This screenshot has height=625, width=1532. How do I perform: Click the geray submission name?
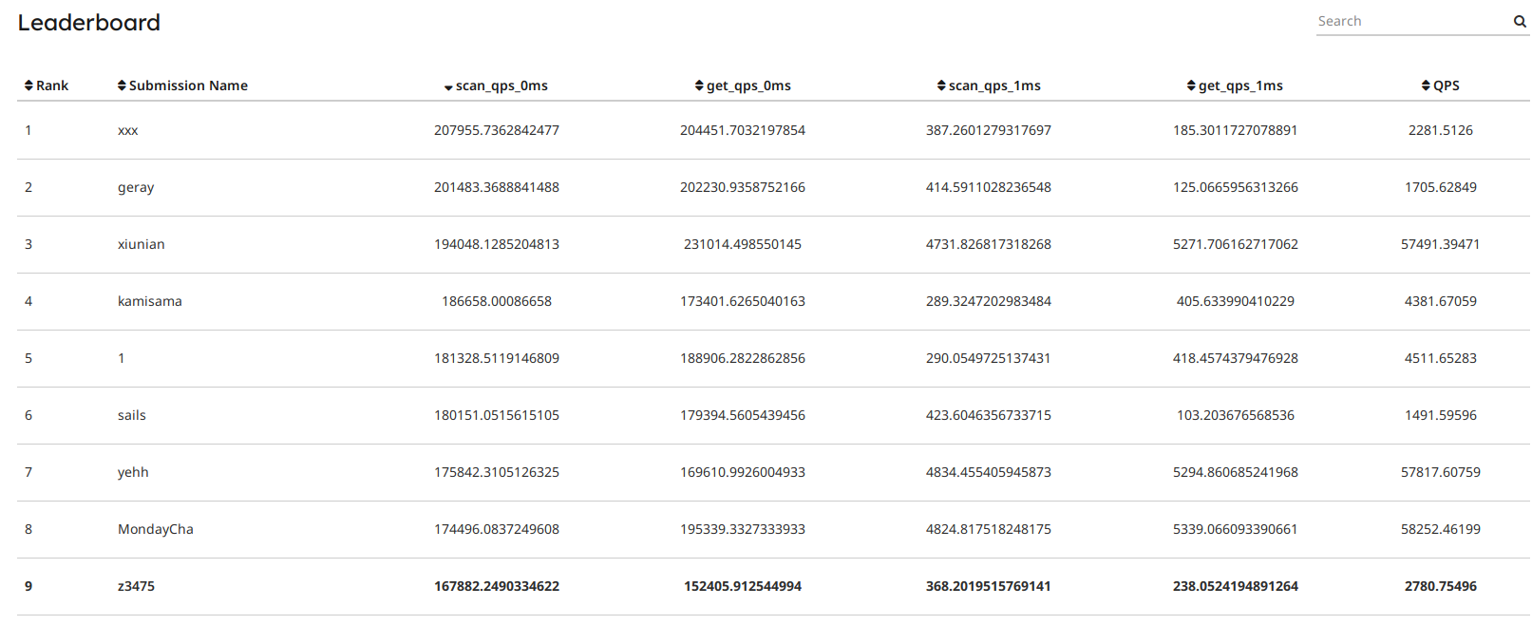136,187
